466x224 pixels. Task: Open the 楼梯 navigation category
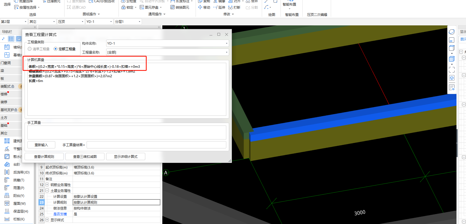pos(11,94)
